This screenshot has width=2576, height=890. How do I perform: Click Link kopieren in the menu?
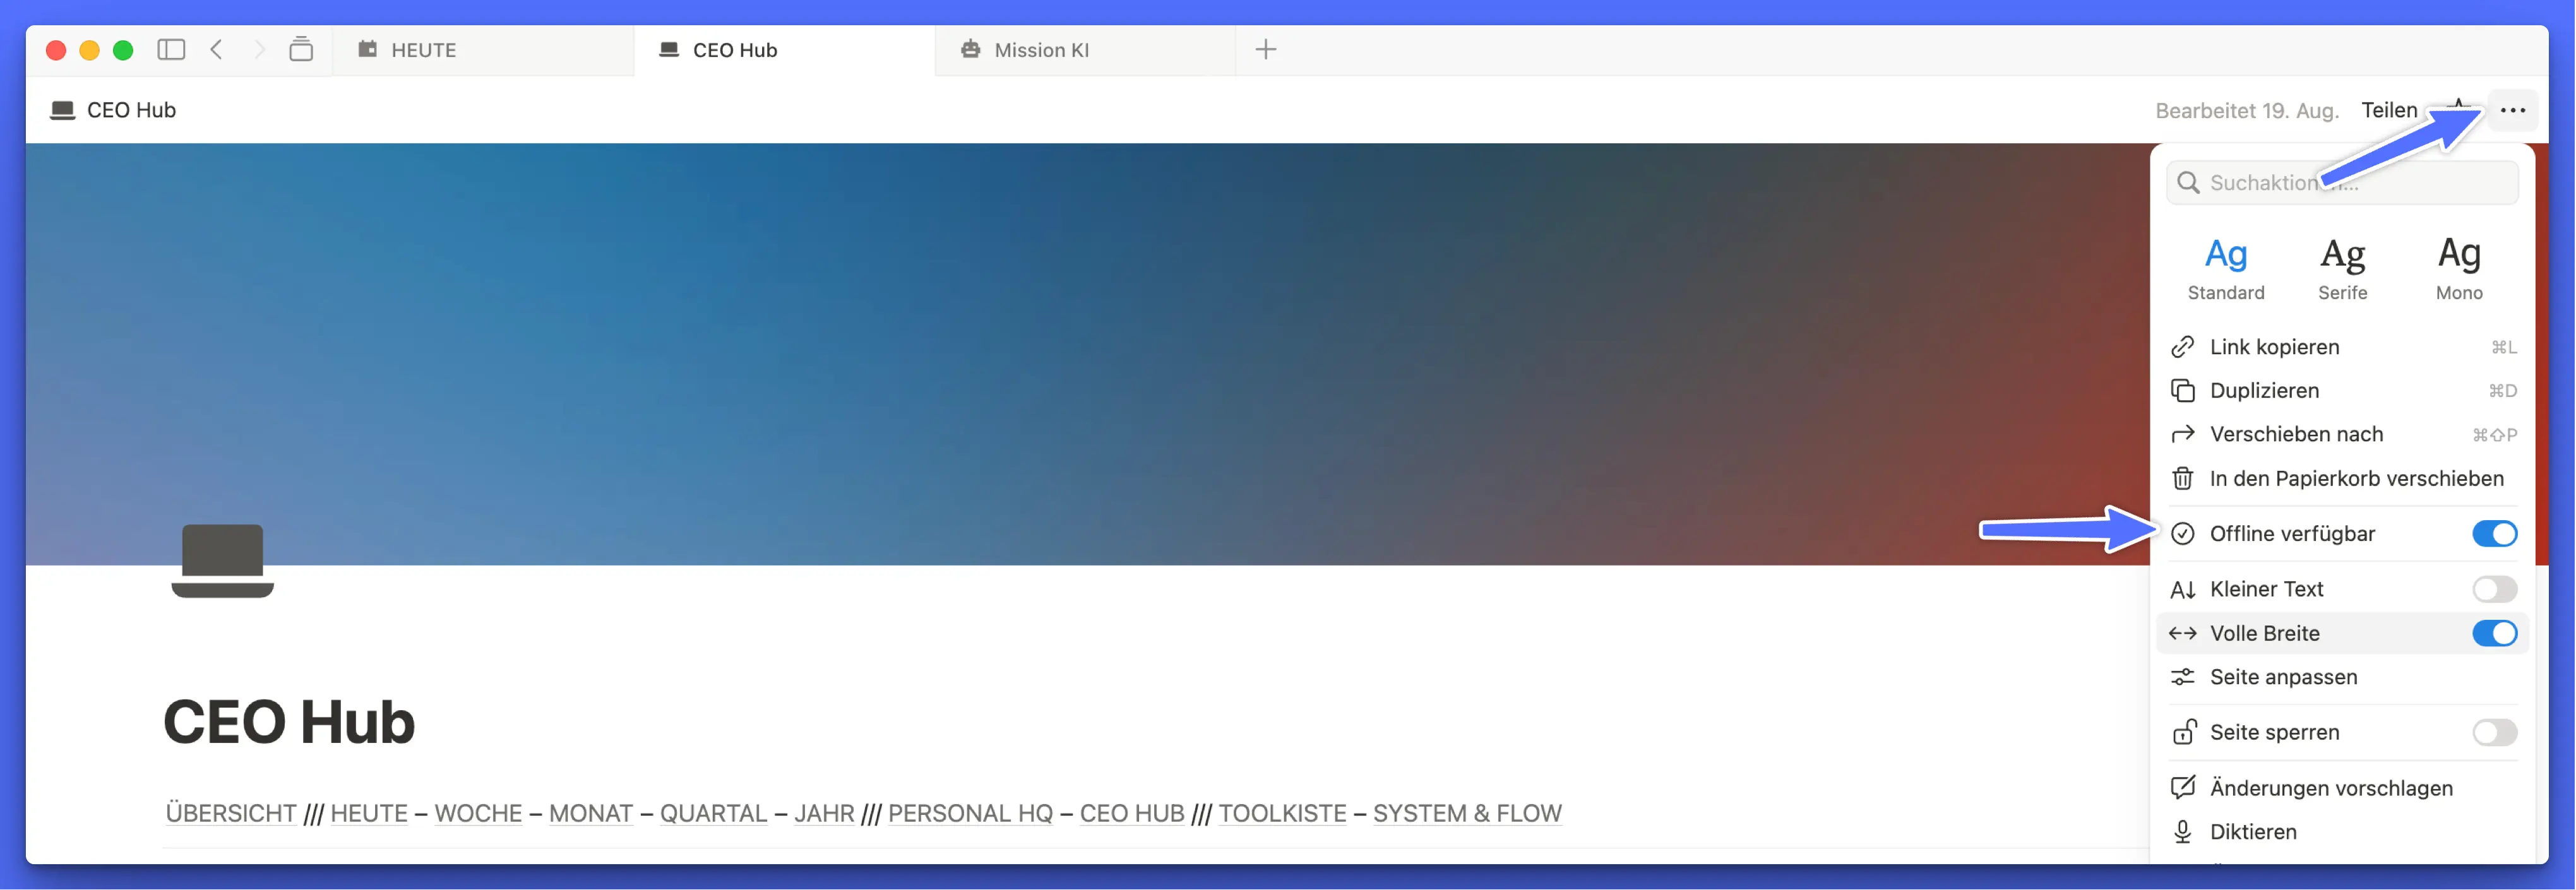[2274, 347]
